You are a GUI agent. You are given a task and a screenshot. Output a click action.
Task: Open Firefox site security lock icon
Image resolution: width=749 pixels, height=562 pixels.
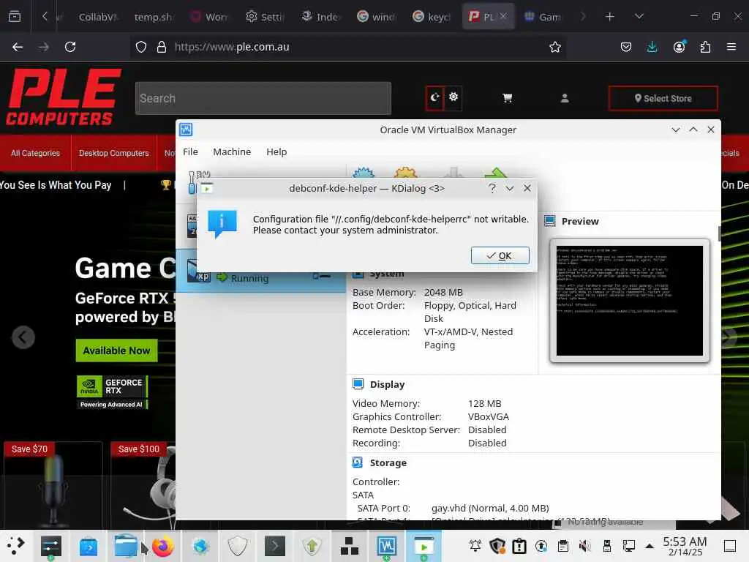pyautogui.click(x=162, y=47)
